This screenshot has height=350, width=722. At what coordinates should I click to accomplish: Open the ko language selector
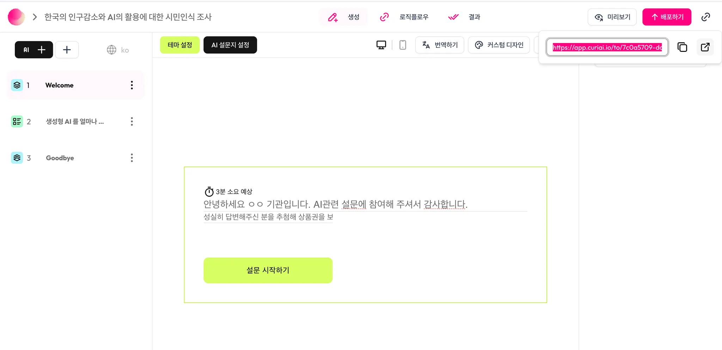[118, 50]
